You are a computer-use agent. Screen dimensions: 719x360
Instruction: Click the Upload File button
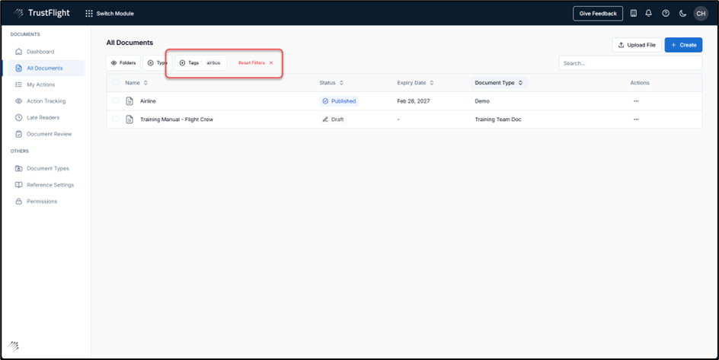(x=636, y=45)
